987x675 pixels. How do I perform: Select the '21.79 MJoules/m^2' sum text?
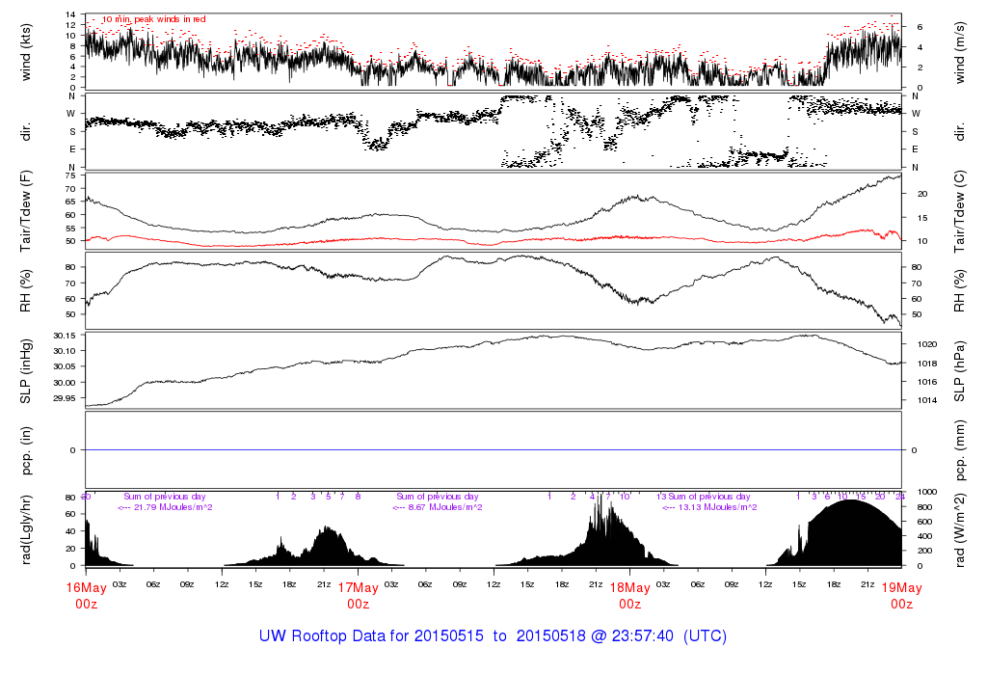[x=173, y=507]
